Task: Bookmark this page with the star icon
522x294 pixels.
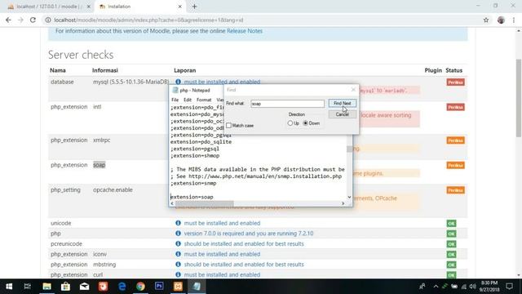Action: tap(486, 20)
